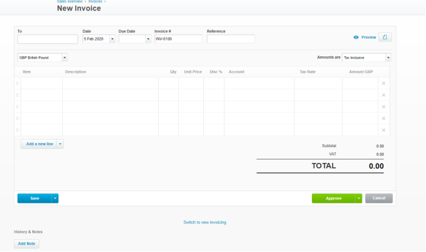Delete the third invoice line row
The height and width of the screenshot is (252, 426).
pyautogui.click(x=384, y=107)
